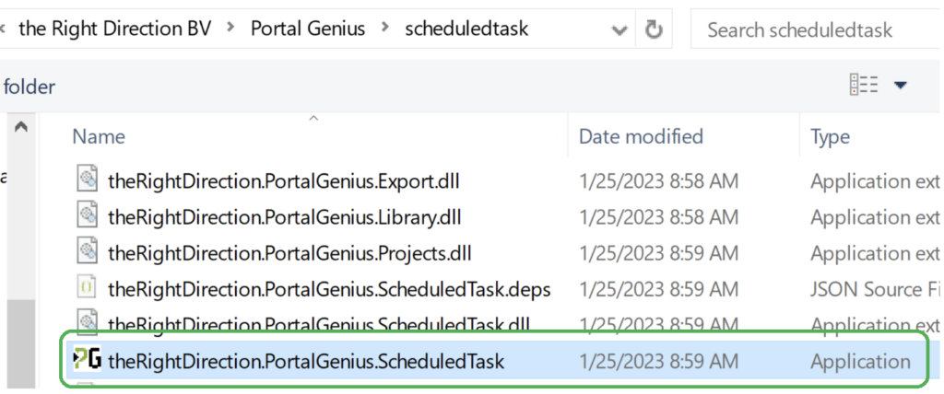Click the Projects.dll file icon
The image size is (944, 394).
[x=88, y=252]
